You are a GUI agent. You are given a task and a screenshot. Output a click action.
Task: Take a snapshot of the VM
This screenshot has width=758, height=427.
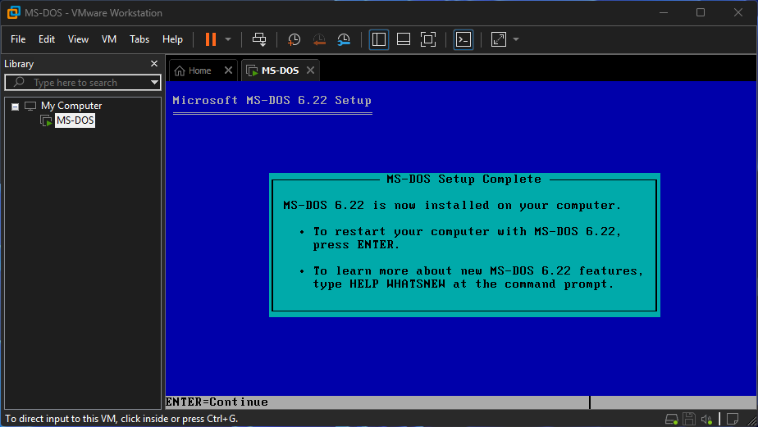[294, 39]
